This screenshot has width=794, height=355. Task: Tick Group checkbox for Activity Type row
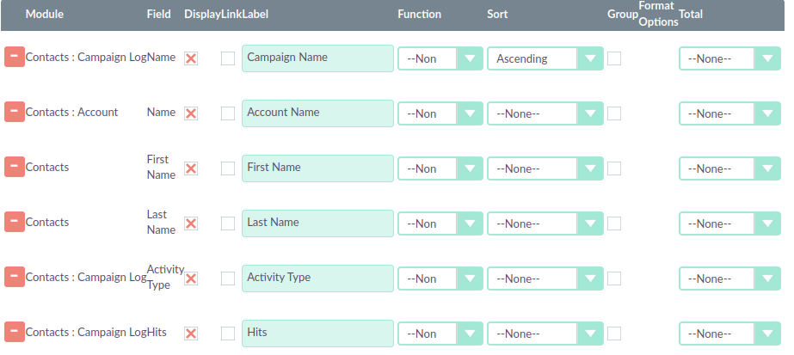[614, 278]
